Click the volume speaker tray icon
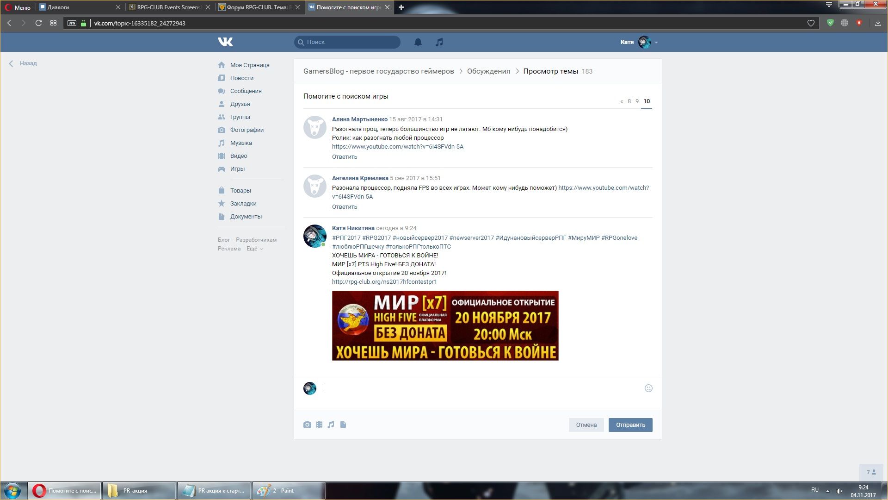 (839, 491)
